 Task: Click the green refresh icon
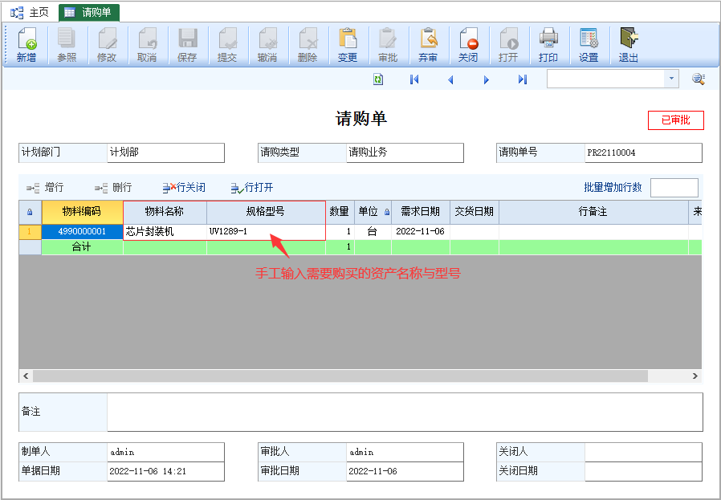(378, 79)
